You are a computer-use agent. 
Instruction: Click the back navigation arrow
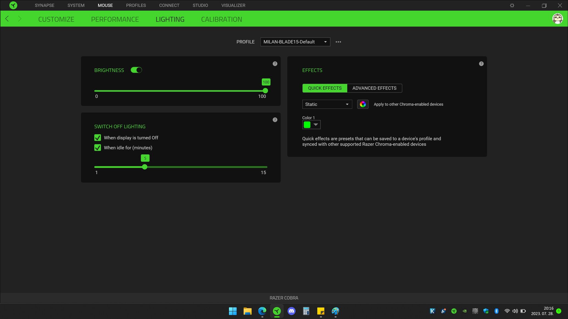tap(7, 19)
